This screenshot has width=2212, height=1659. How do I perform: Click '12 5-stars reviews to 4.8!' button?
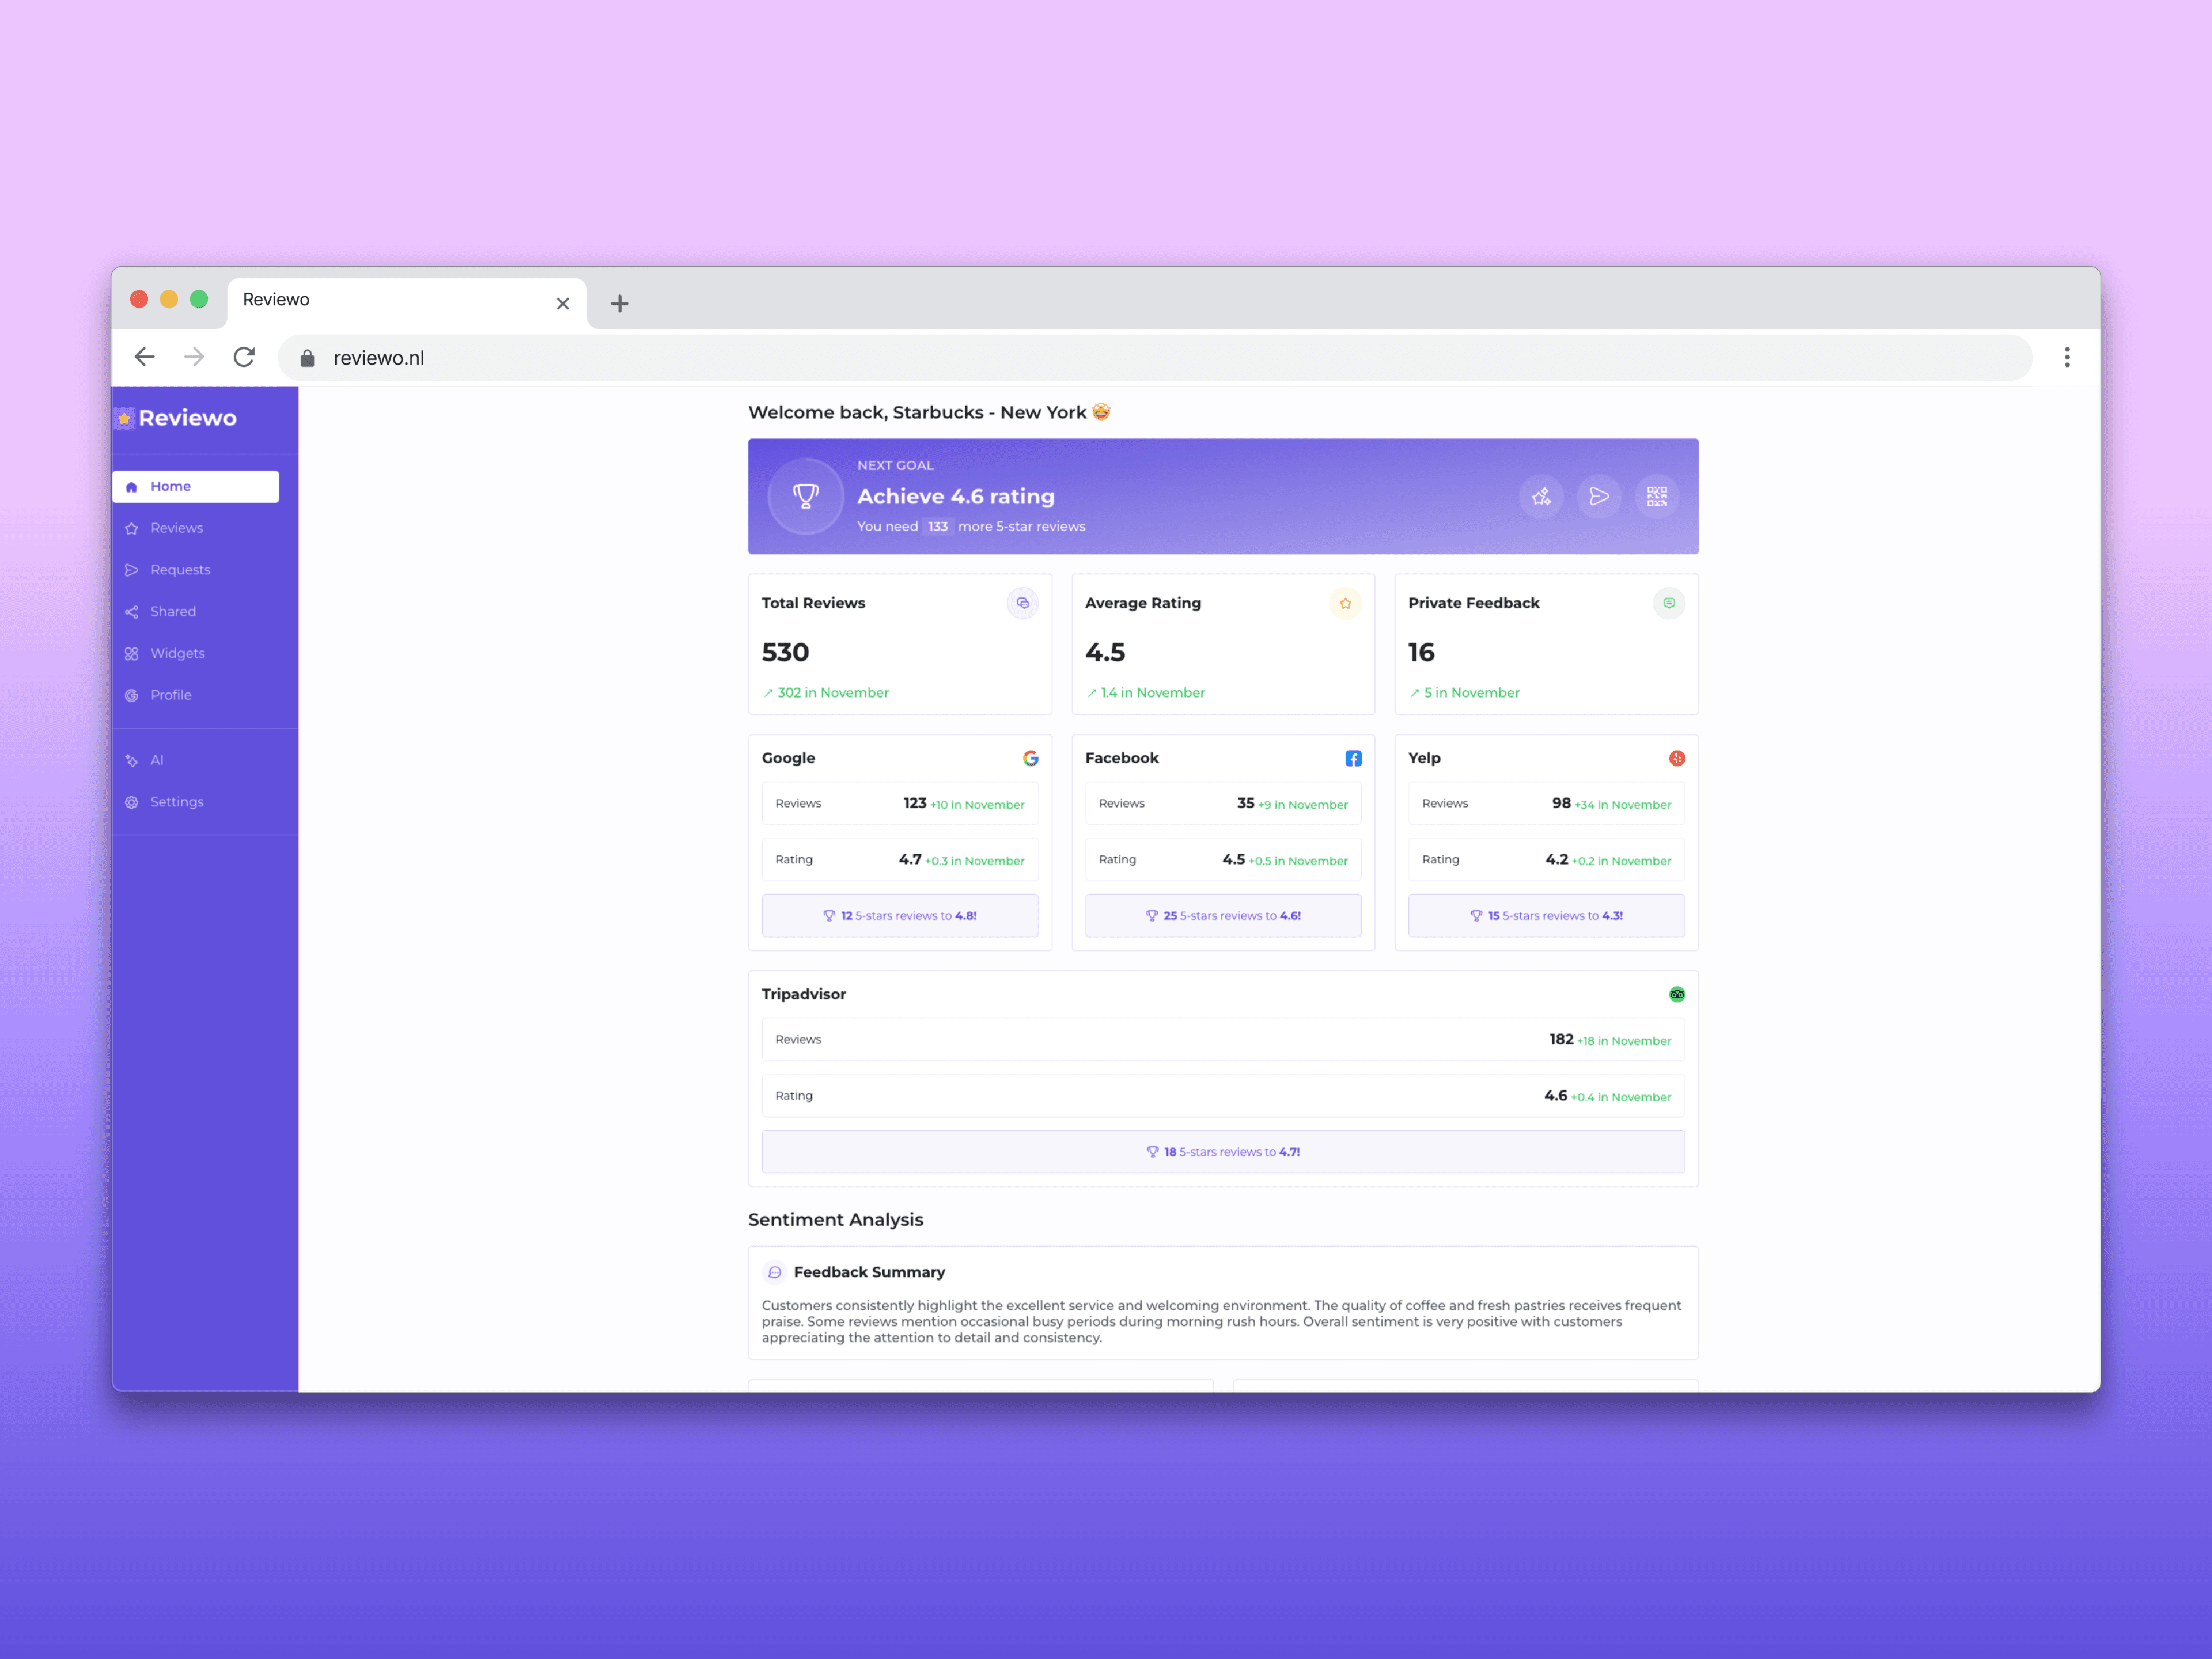pyautogui.click(x=900, y=915)
